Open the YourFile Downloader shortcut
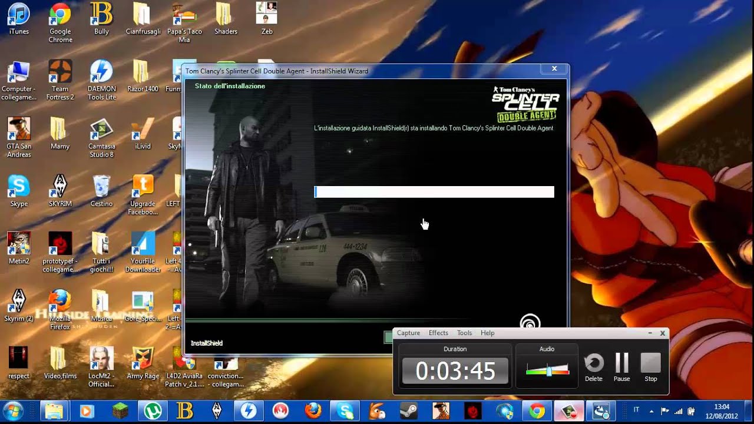 coord(143,252)
